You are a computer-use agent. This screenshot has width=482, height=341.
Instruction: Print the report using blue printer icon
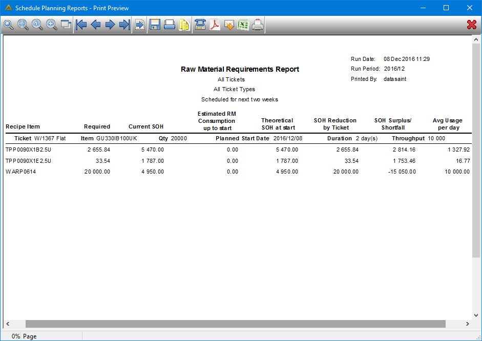170,25
